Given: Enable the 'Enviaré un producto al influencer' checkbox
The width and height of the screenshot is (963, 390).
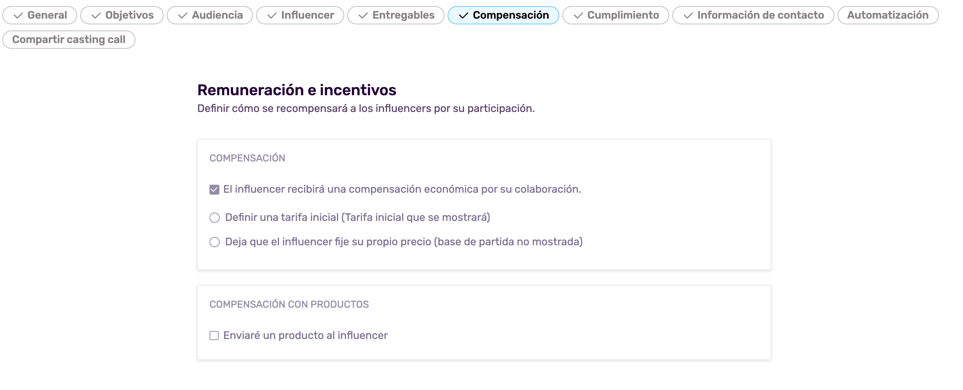Looking at the screenshot, I should coord(214,336).
